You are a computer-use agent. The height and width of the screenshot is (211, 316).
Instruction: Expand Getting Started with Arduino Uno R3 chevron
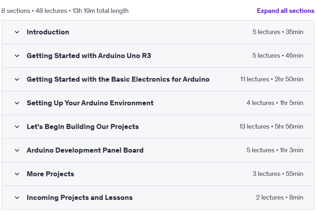click(17, 56)
